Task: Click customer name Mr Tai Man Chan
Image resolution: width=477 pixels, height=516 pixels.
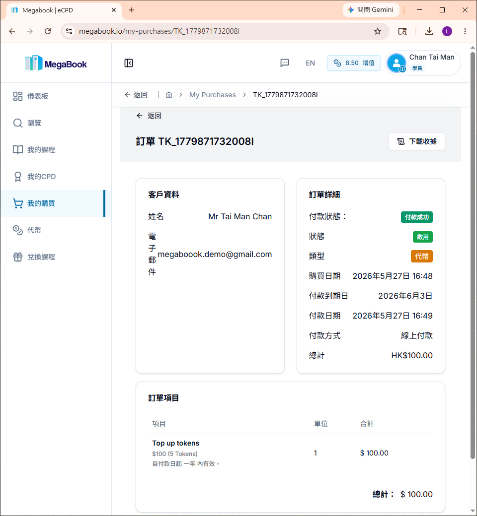Action: point(240,216)
